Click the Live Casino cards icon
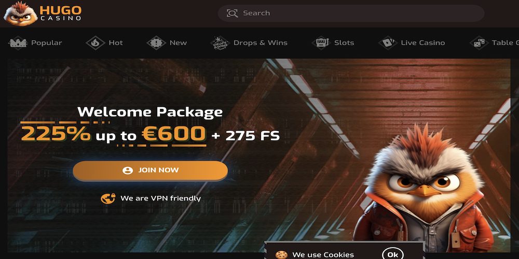The image size is (519, 259). [x=388, y=43]
